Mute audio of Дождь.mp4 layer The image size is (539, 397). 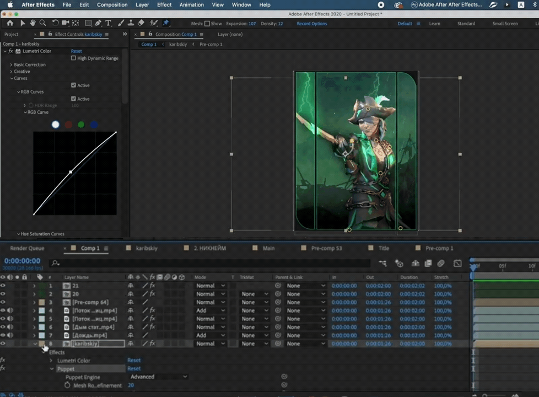[10, 335]
